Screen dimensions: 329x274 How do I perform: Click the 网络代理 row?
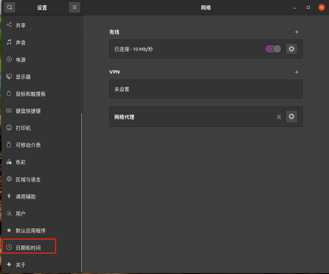coord(194,117)
